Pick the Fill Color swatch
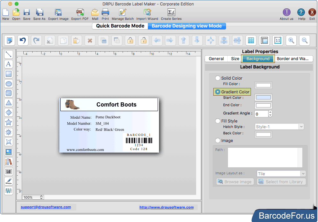The image size is (318, 222). point(263,85)
